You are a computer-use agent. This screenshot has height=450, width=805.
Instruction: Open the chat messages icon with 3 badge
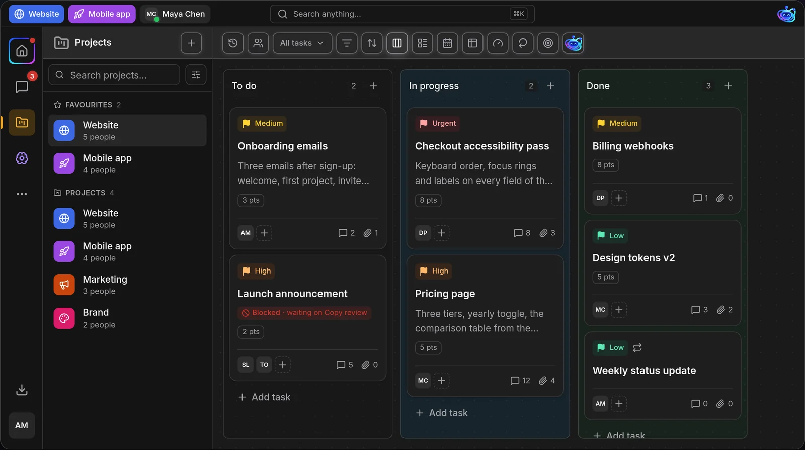point(22,86)
